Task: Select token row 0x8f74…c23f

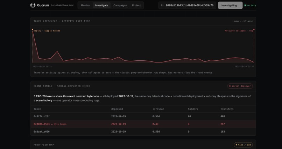Action: 143,116
